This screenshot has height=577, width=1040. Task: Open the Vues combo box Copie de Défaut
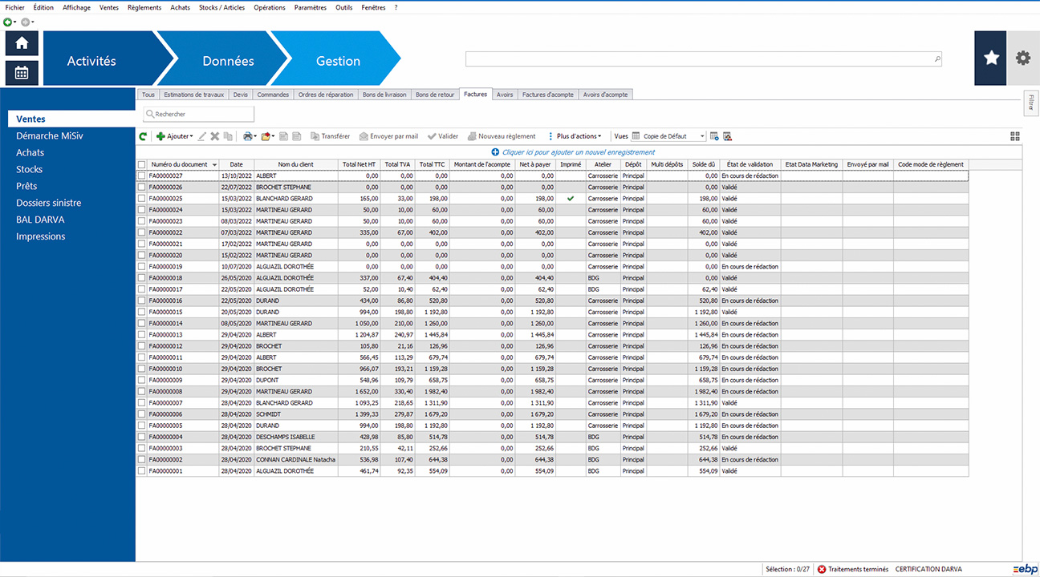pos(669,137)
